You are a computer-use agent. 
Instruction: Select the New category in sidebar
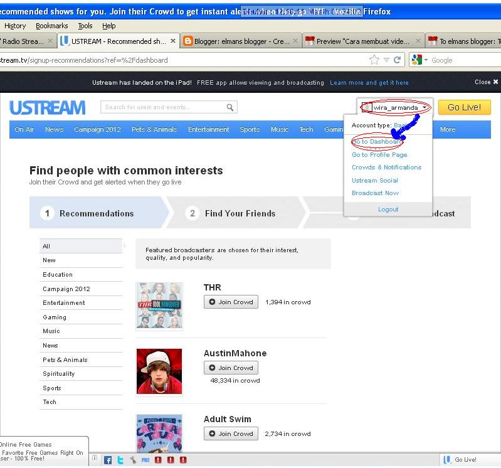tap(81, 260)
